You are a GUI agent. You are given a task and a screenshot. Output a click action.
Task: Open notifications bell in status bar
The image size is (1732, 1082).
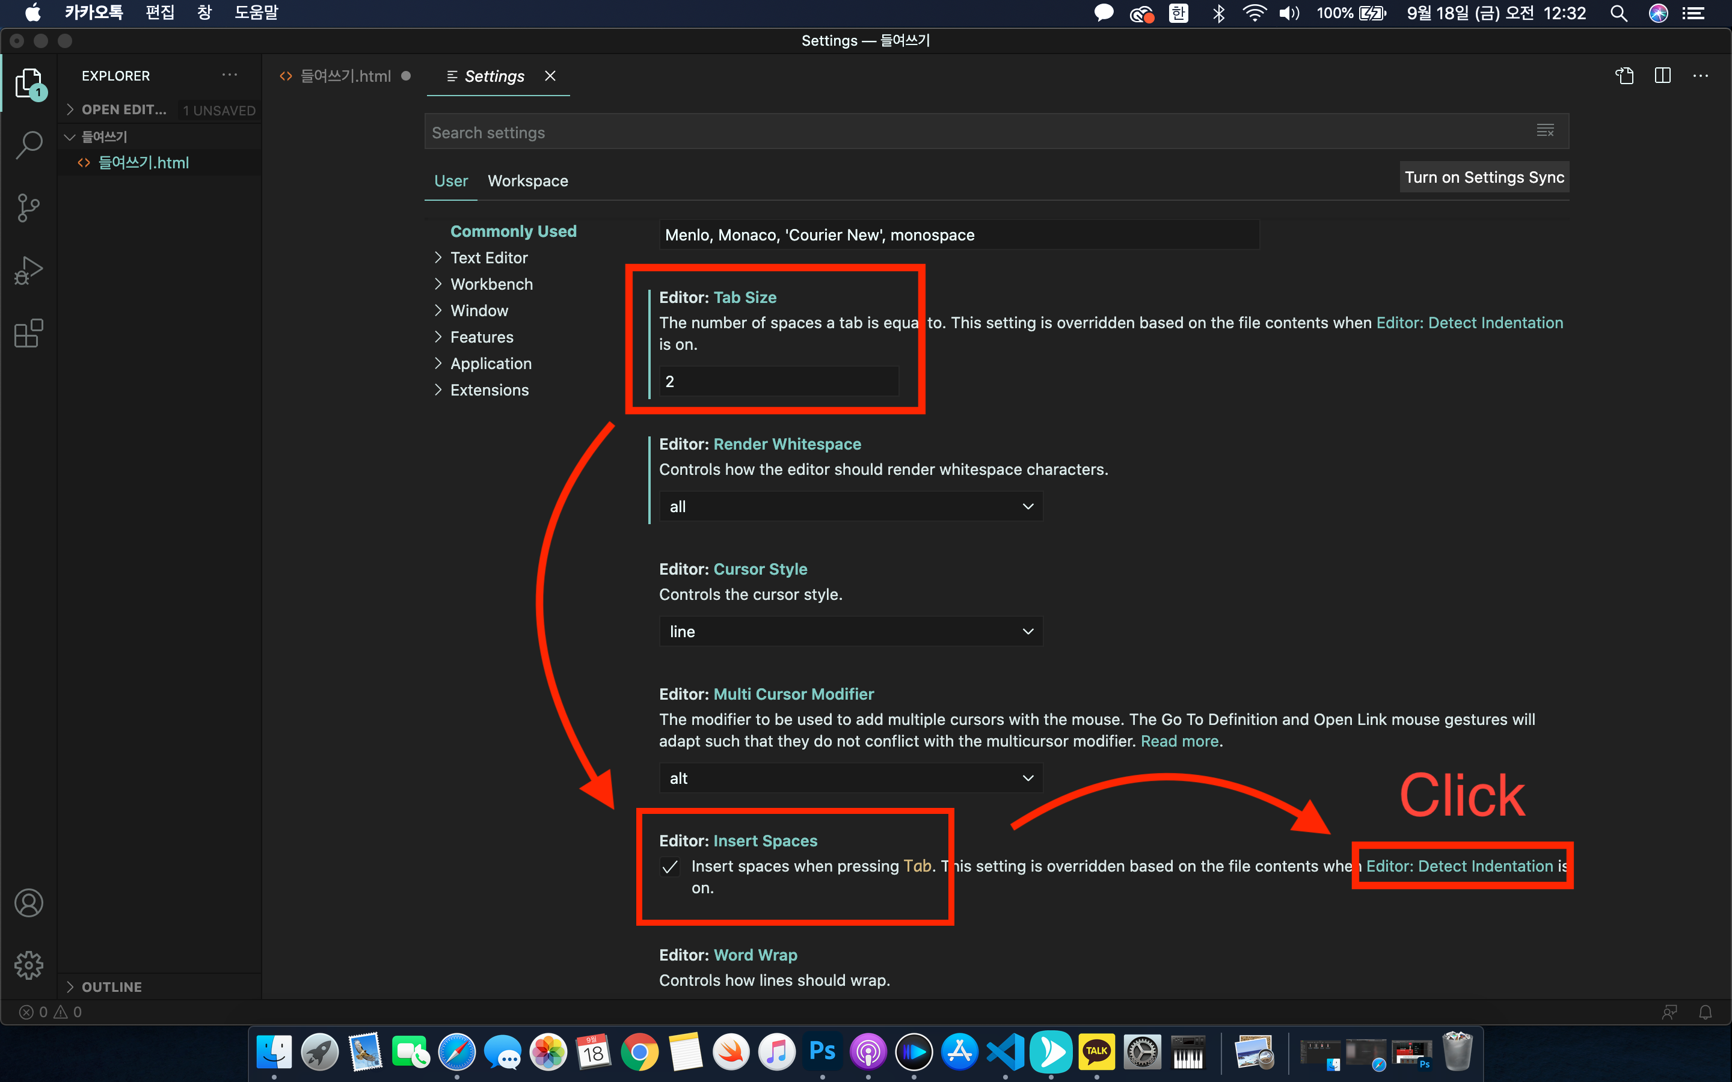click(x=1706, y=1012)
